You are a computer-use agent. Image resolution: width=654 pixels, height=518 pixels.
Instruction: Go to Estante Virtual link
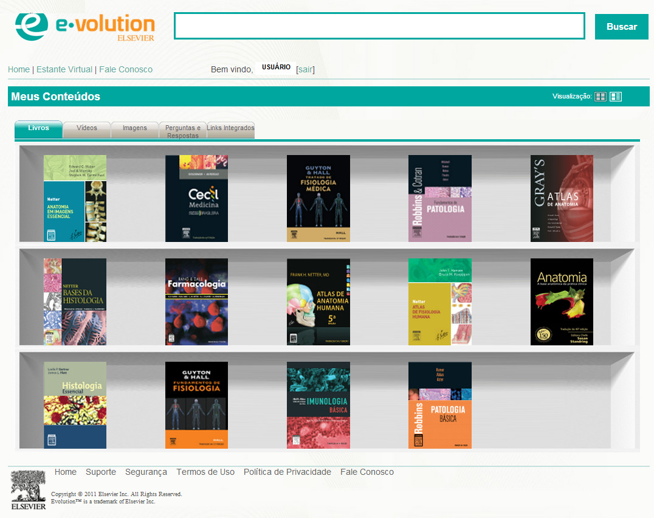tap(64, 69)
